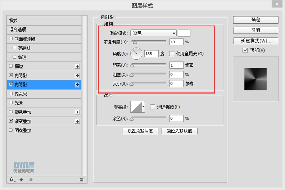Add another 颜色叠加 with plus icon
This screenshot has height=190, width=285.
point(77,112)
